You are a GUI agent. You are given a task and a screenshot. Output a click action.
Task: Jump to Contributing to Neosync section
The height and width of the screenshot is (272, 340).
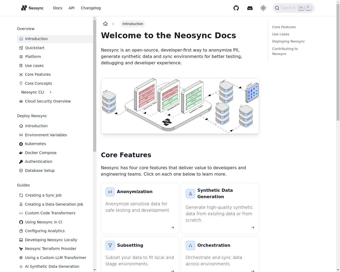coord(285,51)
